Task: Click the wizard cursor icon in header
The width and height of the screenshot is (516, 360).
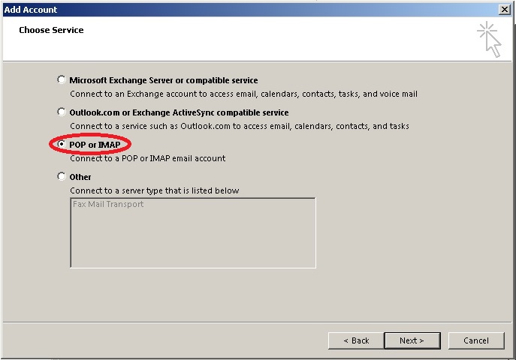Action: (490, 40)
